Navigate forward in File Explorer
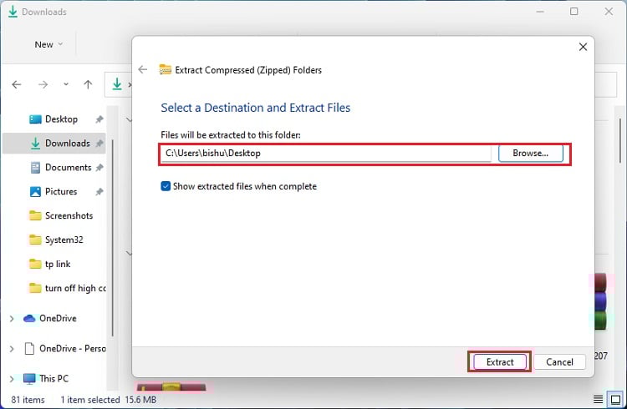Screen dimensions: 627x409 tap(43, 84)
